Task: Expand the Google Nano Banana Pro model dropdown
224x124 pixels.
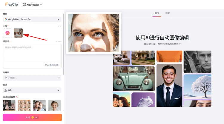Action: (32, 19)
